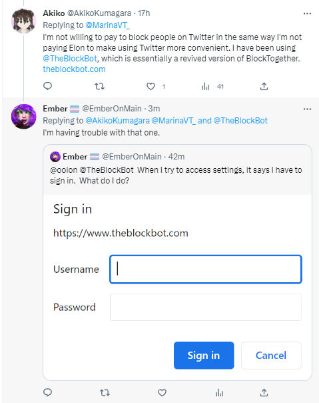Screen dimensions: 319x403
Task: Like Akiko's tweet
Action: point(151,86)
